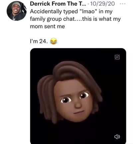Click the quoted word "lmao" in the tweet
The height and width of the screenshot is (144, 133).
pyautogui.click(x=88, y=11)
